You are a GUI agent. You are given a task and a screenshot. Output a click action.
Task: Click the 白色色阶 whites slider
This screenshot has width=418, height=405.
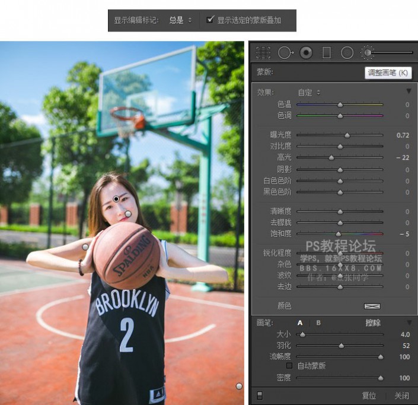[340, 181]
